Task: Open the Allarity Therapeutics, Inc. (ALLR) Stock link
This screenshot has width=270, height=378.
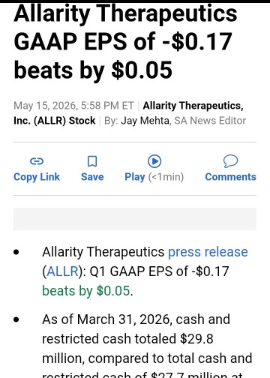Action: click(128, 113)
